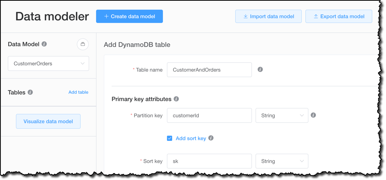
Task: Click the Partition key customerId input field
Action: [209, 115]
